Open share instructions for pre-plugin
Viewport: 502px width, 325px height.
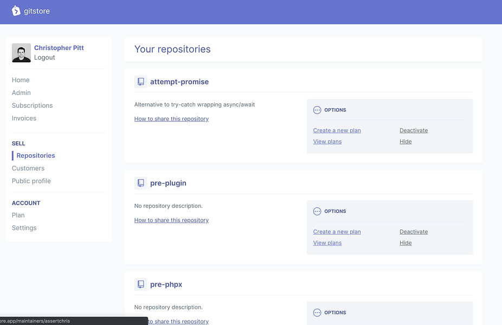click(x=172, y=220)
